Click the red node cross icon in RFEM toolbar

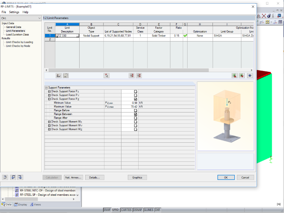264,16
